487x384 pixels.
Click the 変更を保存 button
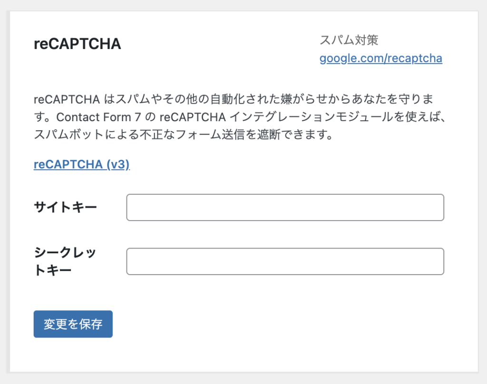tap(73, 324)
